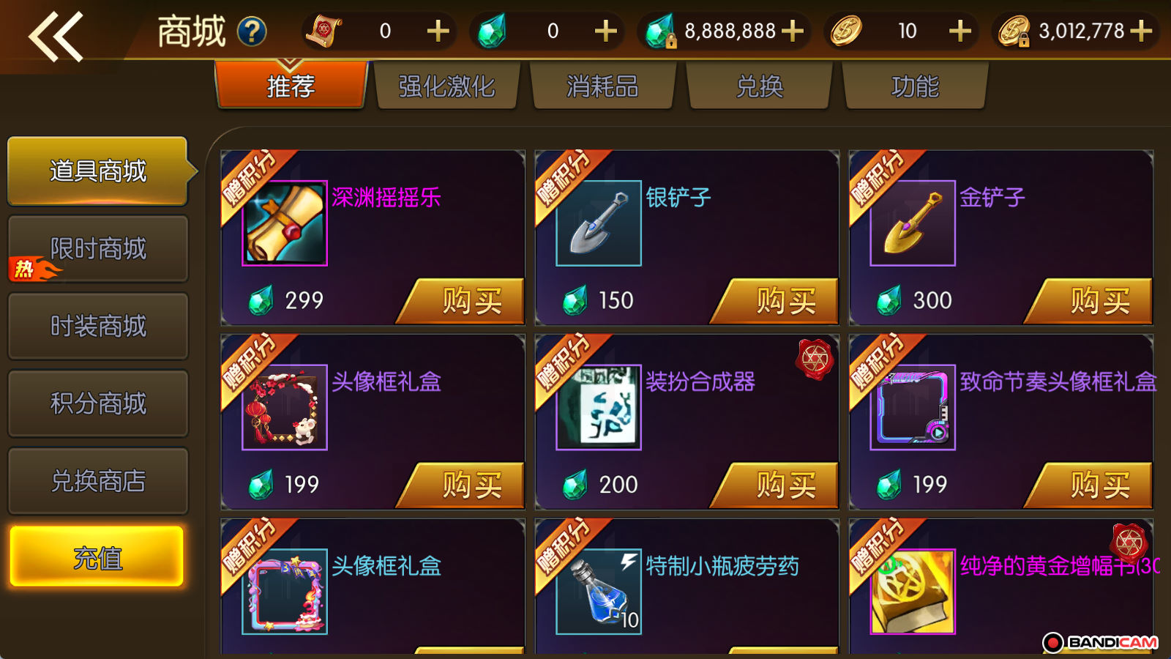Switch to the 消耗品 tab
1171x659 pixels.
[x=603, y=86]
